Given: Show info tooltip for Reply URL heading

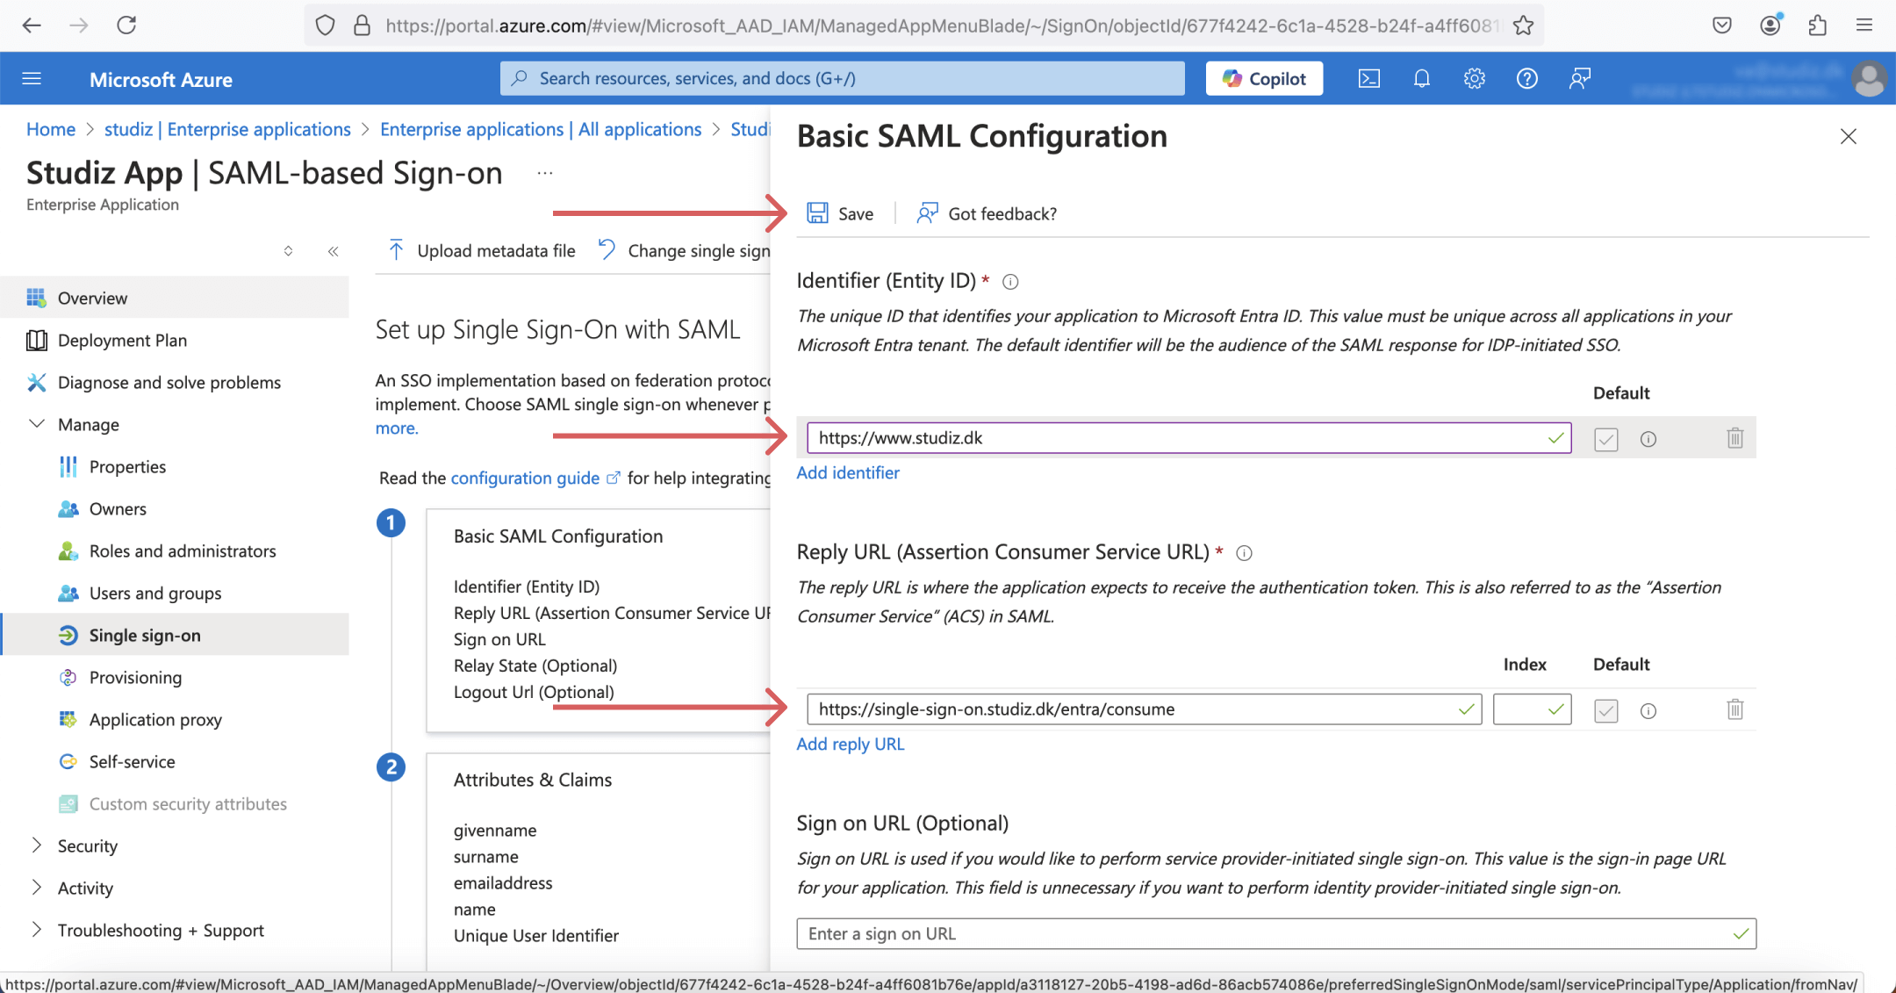Looking at the screenshot, I should [1244, 553].
